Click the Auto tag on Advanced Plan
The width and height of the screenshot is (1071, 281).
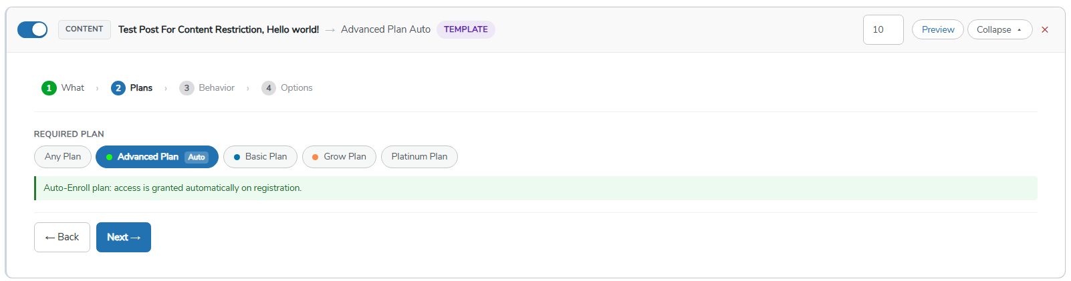[197, 158]
